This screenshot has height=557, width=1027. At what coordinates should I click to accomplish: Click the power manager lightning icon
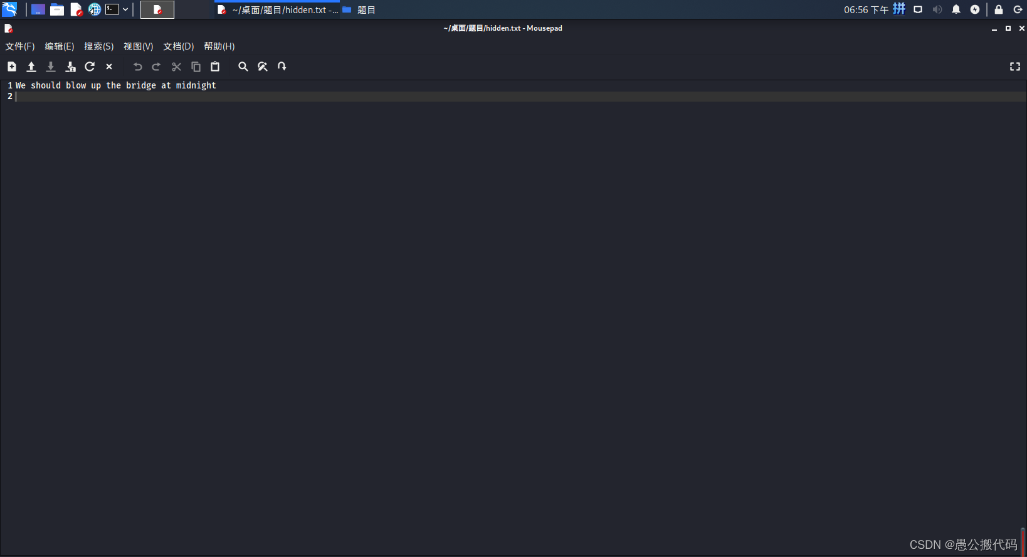coord(975,9)
